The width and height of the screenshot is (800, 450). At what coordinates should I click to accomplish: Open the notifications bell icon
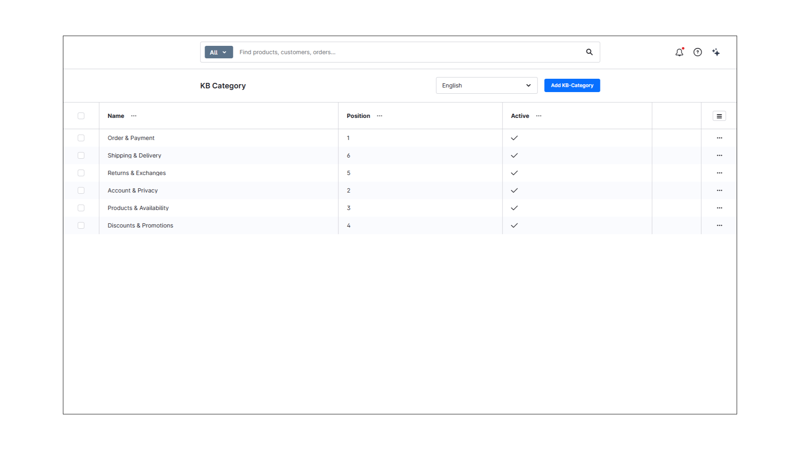pos(679,52)
